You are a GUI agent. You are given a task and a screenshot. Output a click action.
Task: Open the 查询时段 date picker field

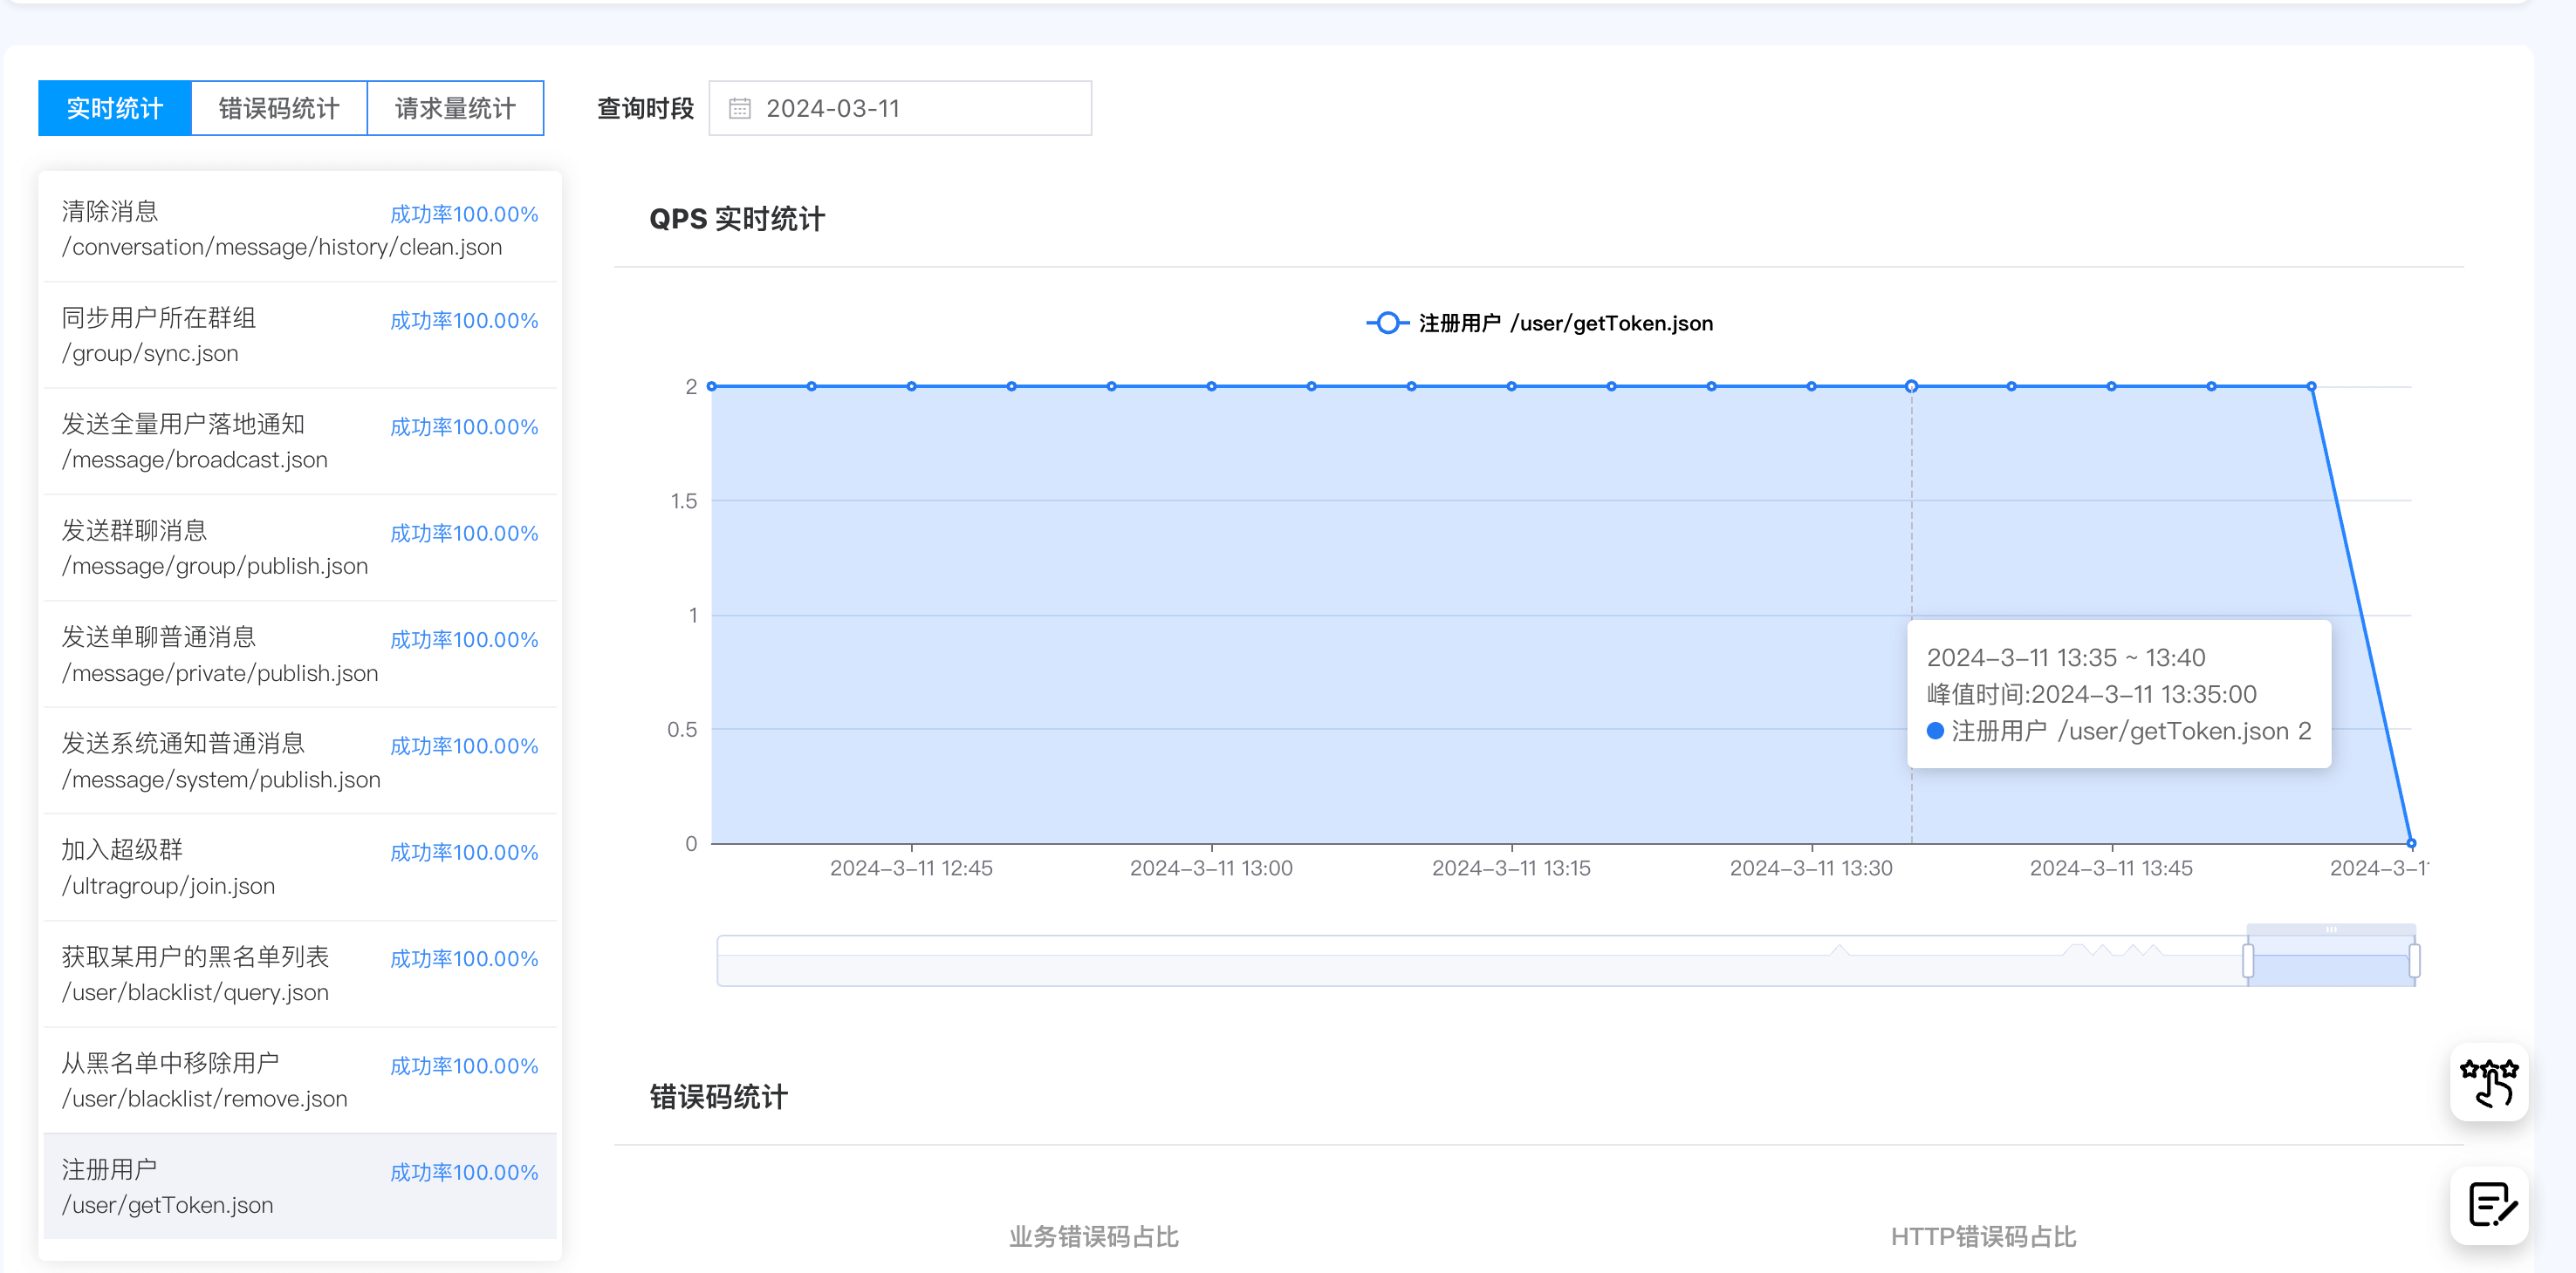point(900,108)
